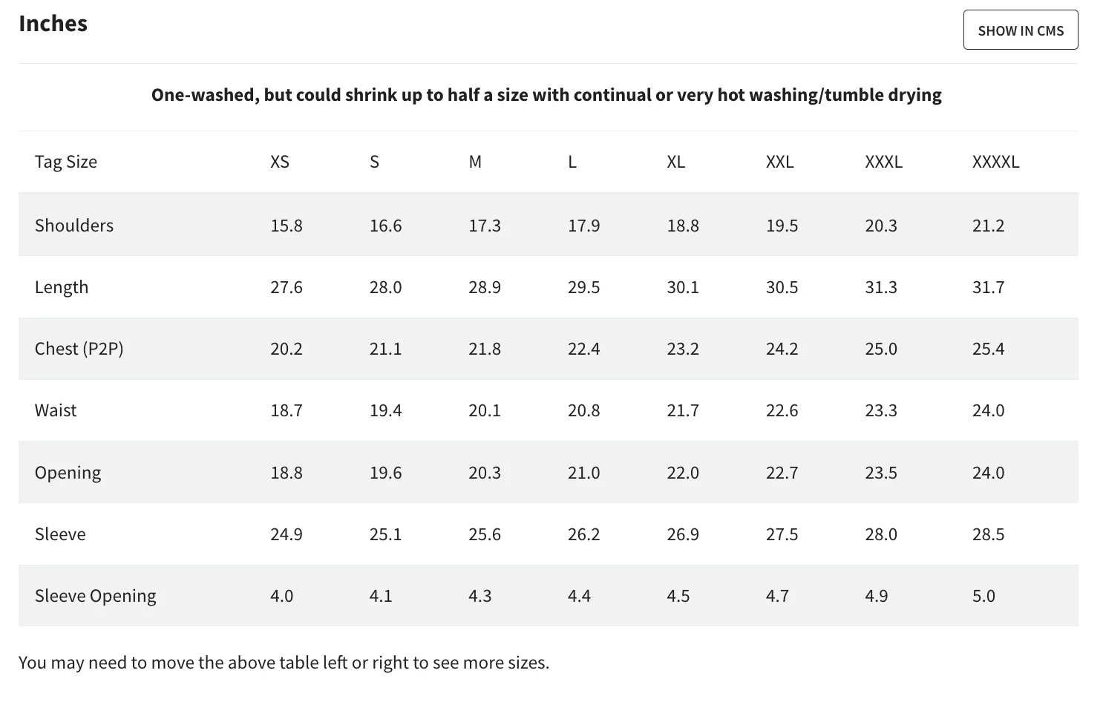The image size is (1103, 702).
Task: Click the Opening value for size XXL
Action: point(782,473)
